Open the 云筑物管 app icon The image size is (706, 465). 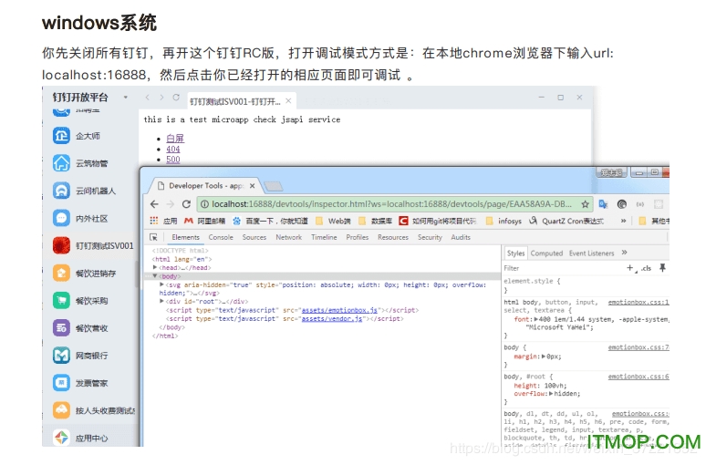(61, 163)
